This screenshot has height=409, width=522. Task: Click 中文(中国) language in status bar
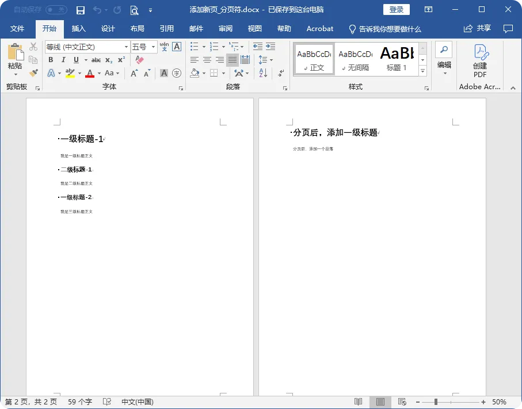pyautogui.click(x=137, y=402)
